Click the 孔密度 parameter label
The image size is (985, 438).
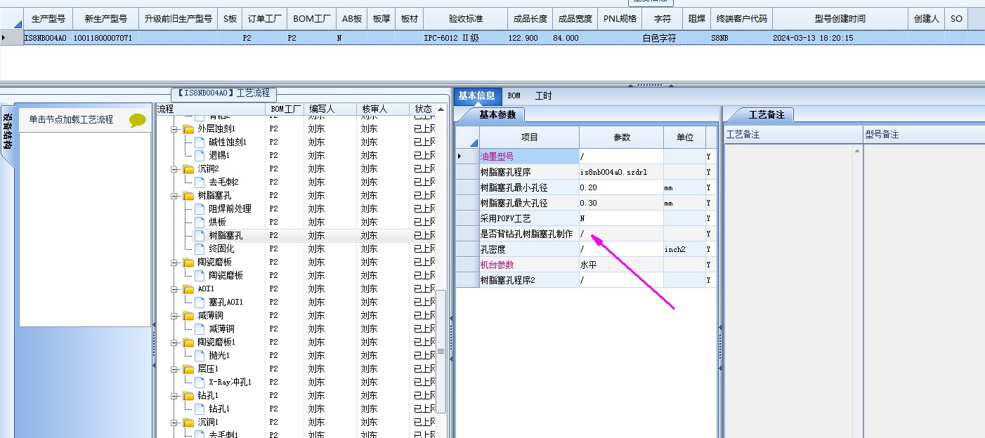click(x=529, y=249)
